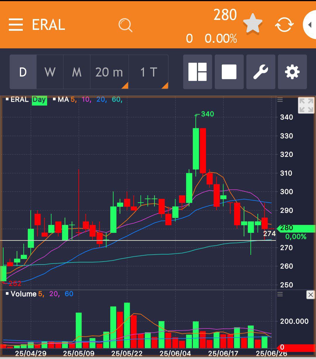316x359 pixels.
Task: Close the Volume panel with the X
Action: [311, 295]
